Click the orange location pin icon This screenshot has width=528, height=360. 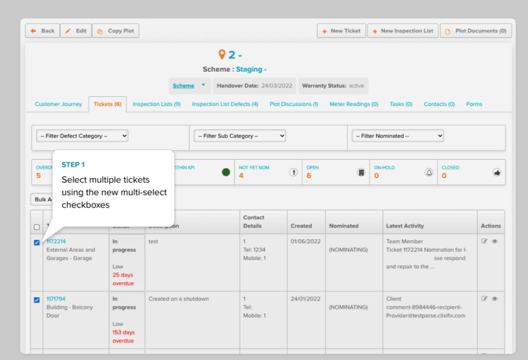pos(222,55)
